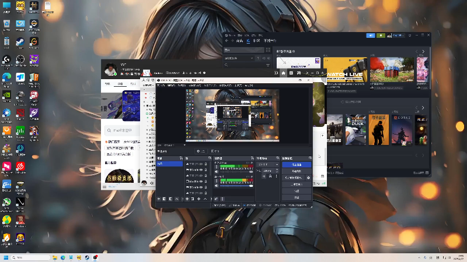467x262 pixels.
Task: Open Steam account name dropdown
Action: pos(398,36)
